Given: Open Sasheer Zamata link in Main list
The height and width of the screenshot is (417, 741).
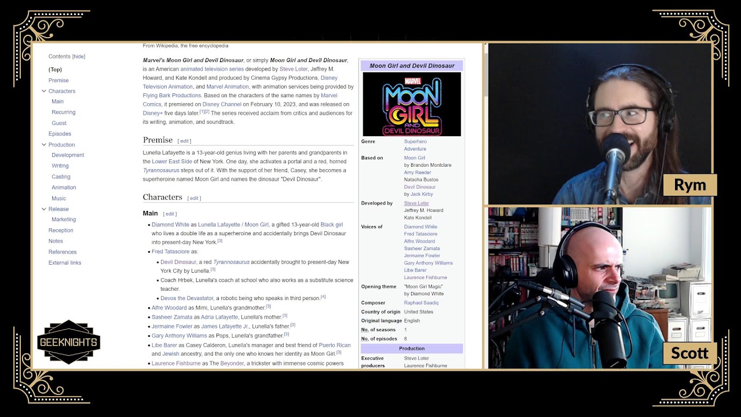Looking at the screenshot, I should (172, 317).
